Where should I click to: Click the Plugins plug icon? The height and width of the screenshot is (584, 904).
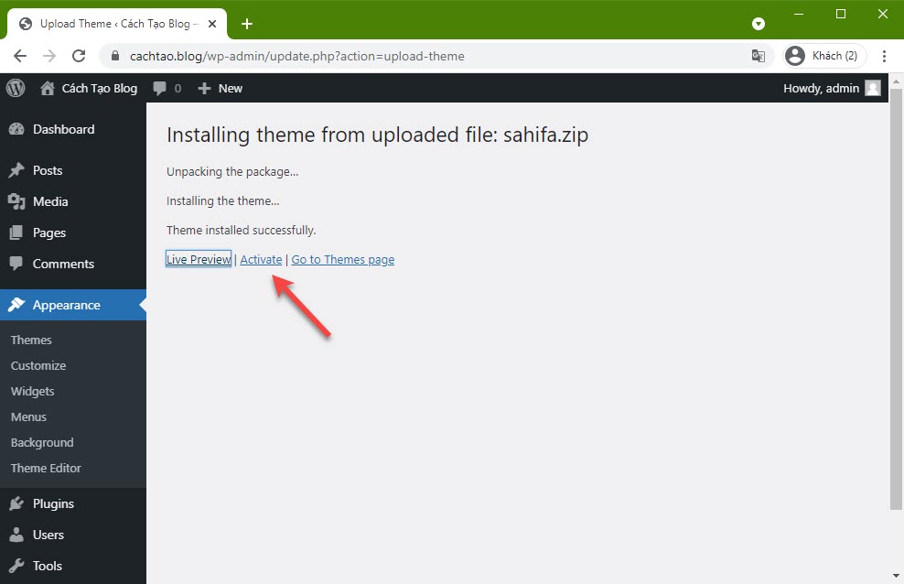pyautogui.click(x=16, y=503)
